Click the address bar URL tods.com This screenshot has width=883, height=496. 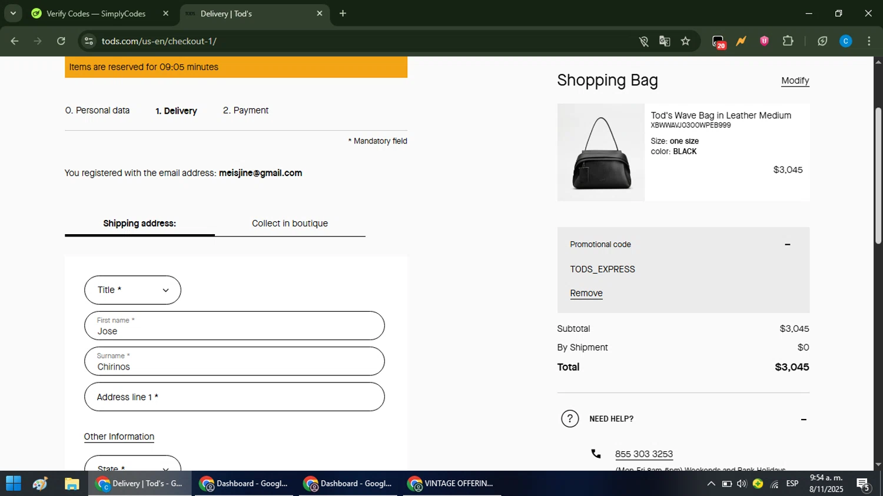(x=159, y=41)
